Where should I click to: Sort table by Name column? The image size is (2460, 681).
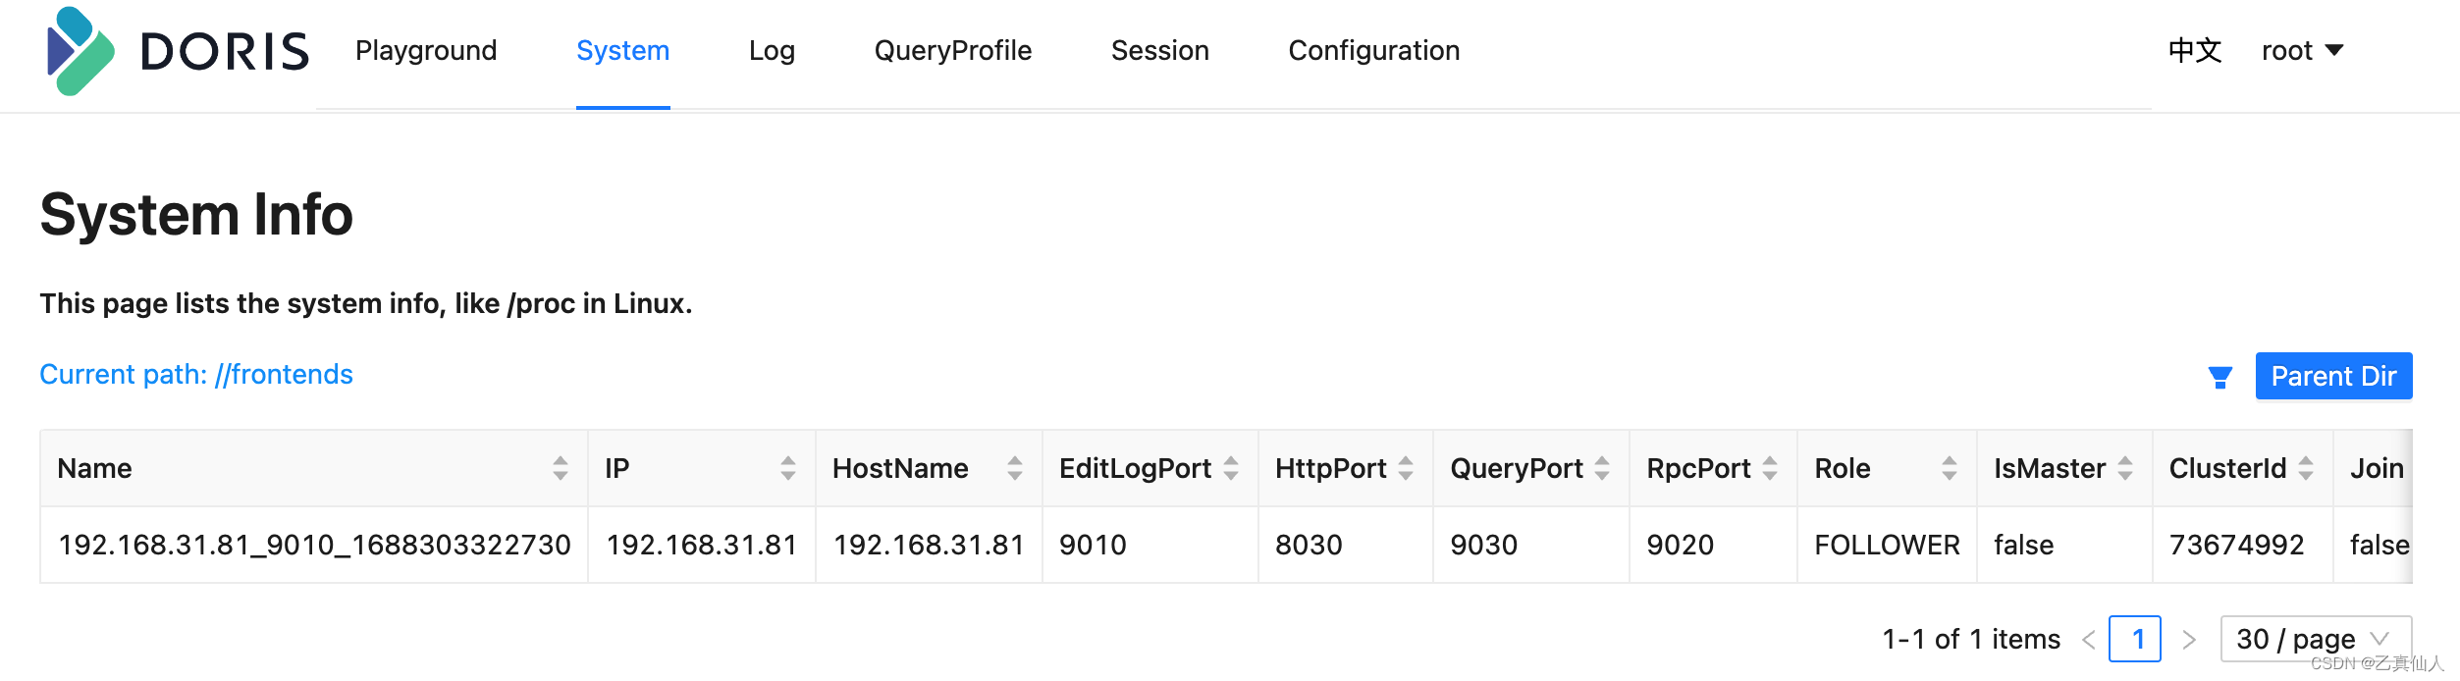[560, 468]
